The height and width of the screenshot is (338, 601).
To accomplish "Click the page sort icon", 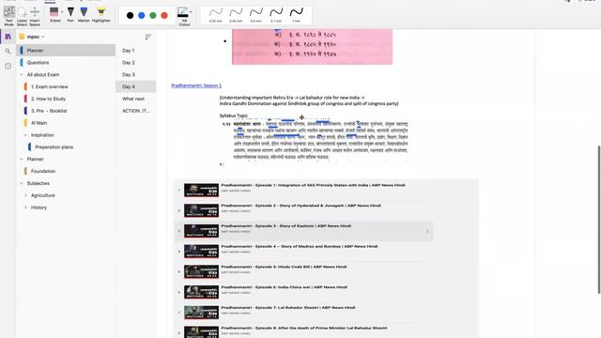I will coord(148,37).
